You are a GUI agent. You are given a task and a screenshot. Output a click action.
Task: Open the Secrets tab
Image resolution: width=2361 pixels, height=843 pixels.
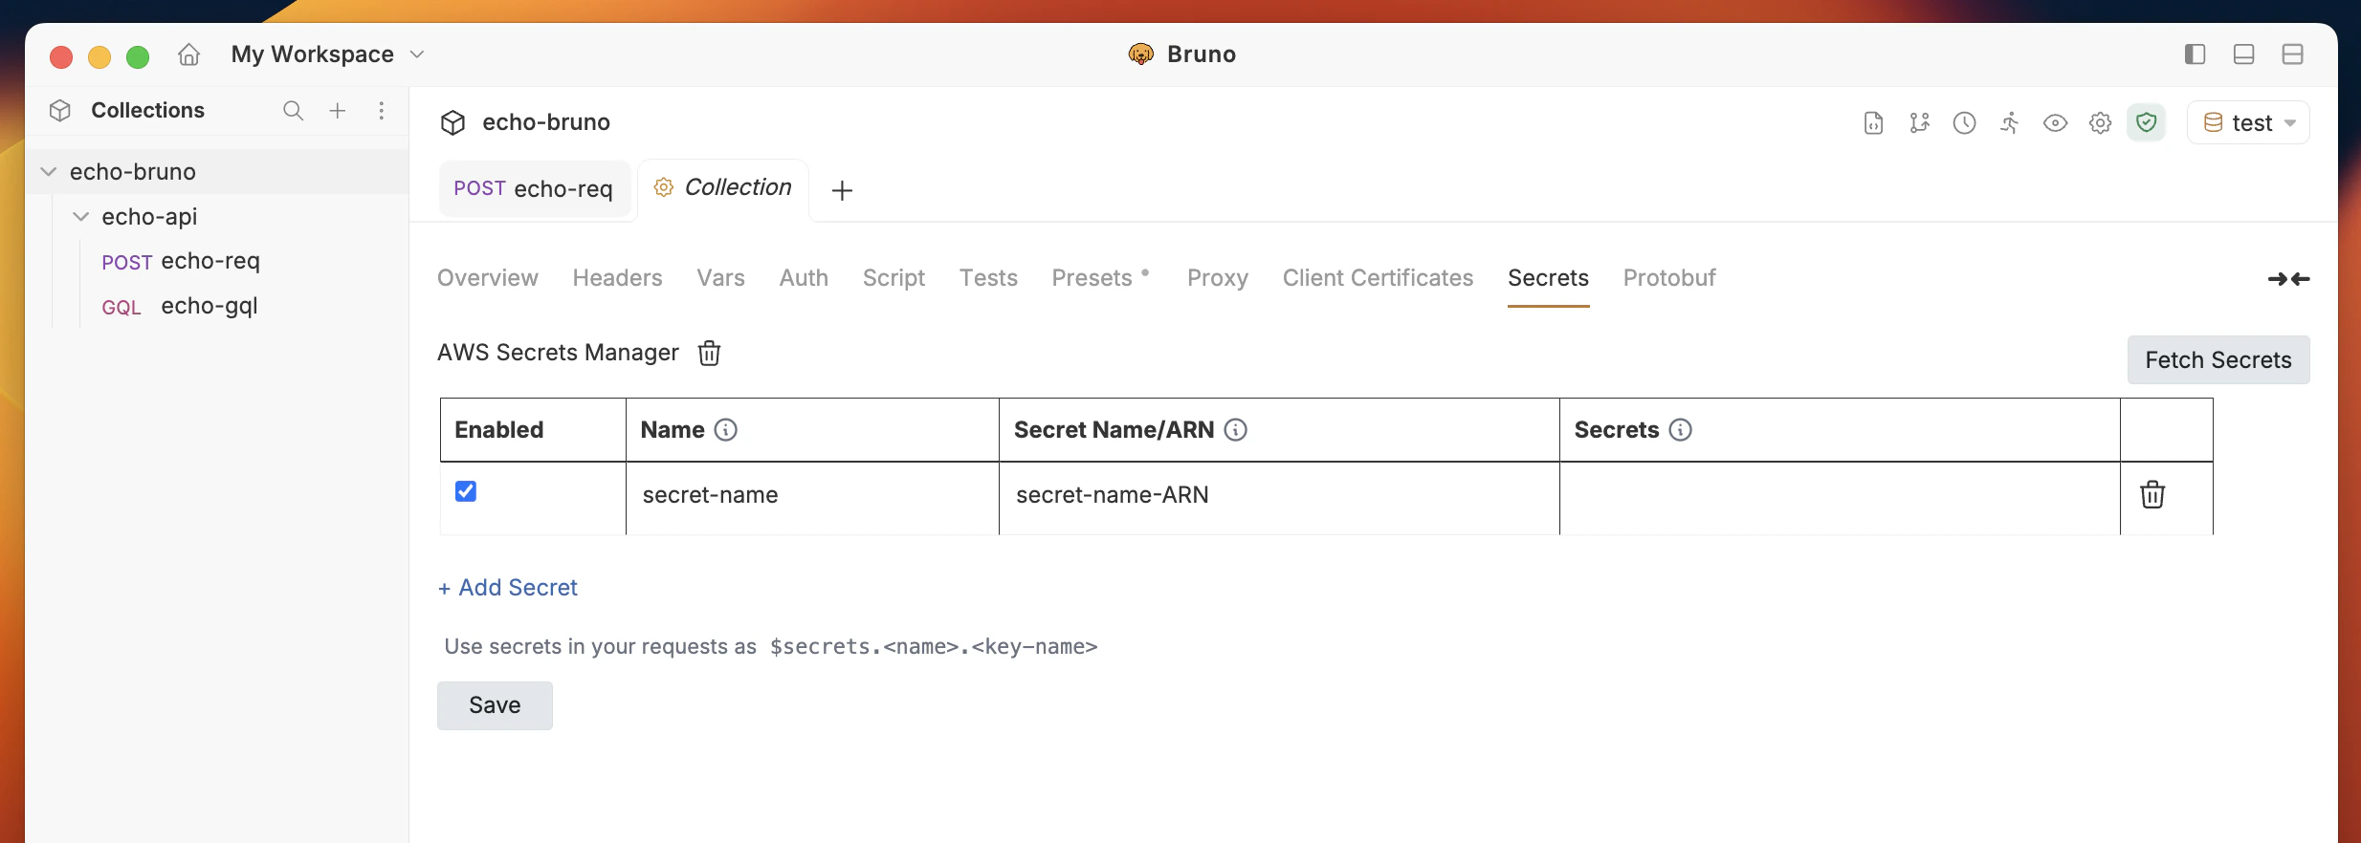click(x=1548, y=278)
